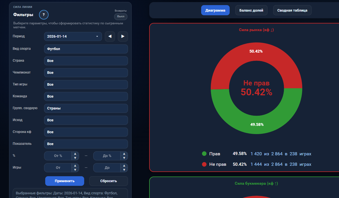This screenshot has width=339, height=198.
Task: Go to previous period with left arrow
Action: tap(110, 36)
